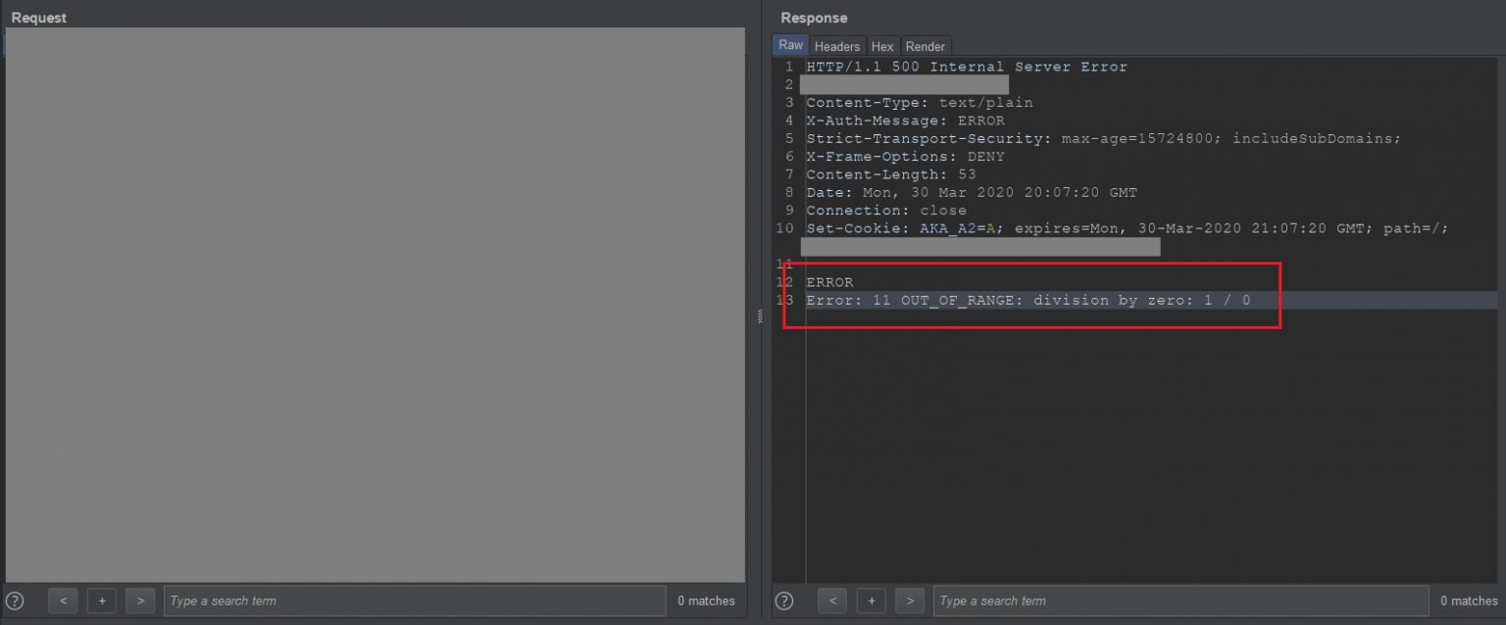View the response in the Render tab
The image size is (1506, 625).
point(926,46)
